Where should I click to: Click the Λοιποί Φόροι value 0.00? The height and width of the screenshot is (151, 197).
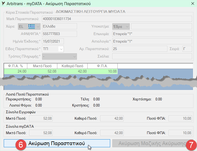[x=39, y=105]
